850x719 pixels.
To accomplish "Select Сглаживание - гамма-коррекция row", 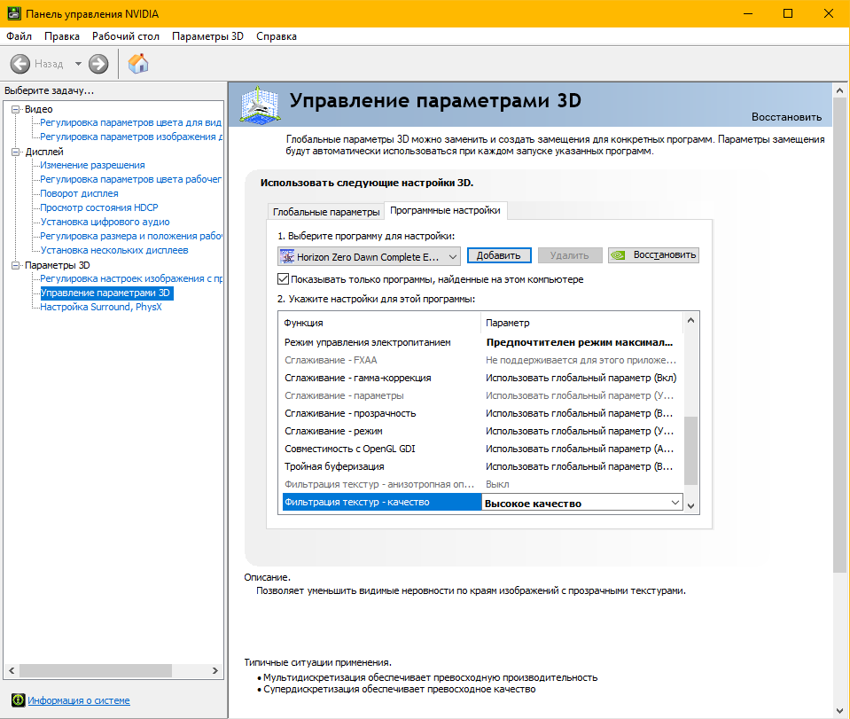I will click(482, 378).
